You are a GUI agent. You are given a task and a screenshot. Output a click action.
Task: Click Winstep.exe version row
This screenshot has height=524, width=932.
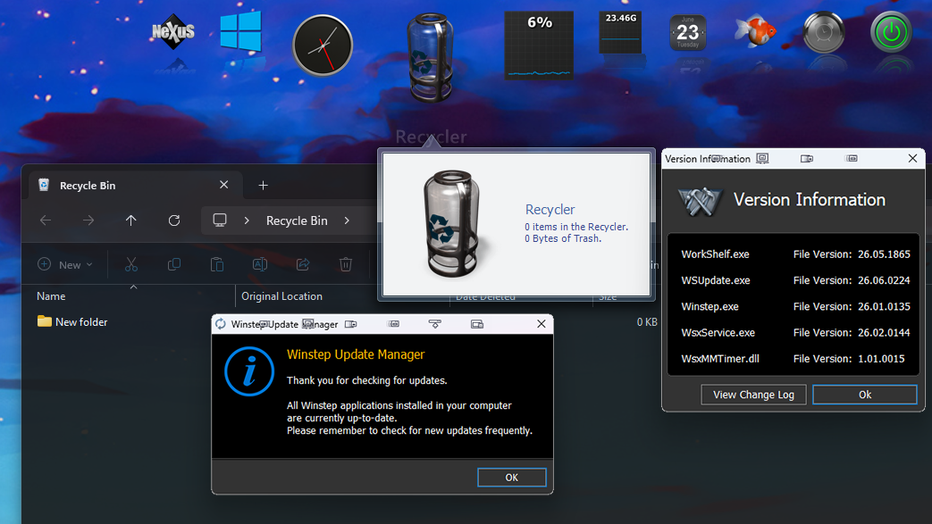click(x=794, y=306)
